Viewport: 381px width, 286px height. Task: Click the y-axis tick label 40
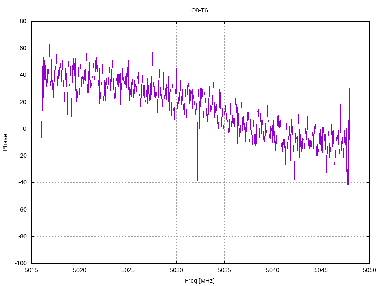23,75
